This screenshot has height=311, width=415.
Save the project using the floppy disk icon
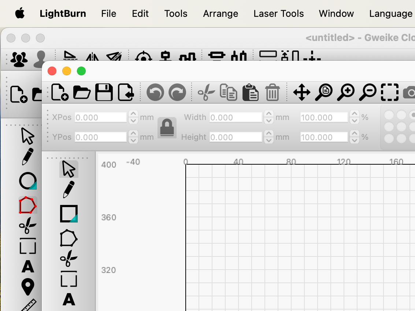[x=104, y=92]
